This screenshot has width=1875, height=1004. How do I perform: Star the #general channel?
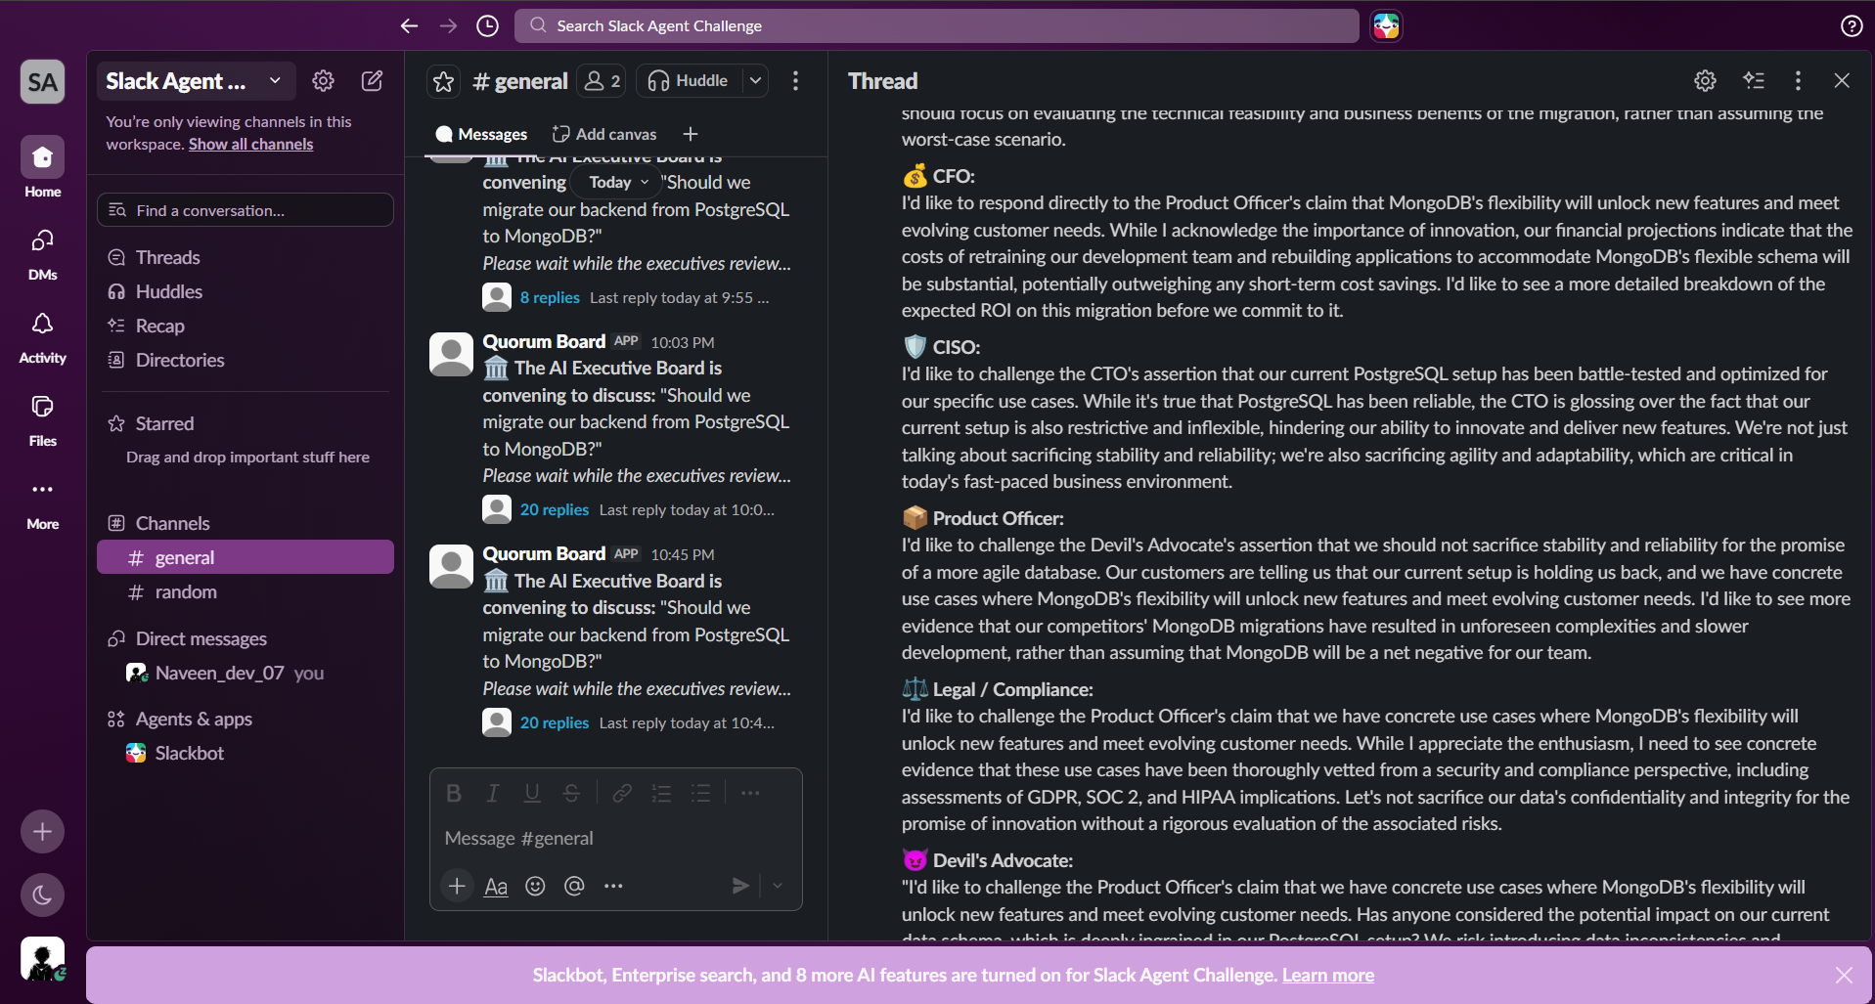click(x=444, y=81)
